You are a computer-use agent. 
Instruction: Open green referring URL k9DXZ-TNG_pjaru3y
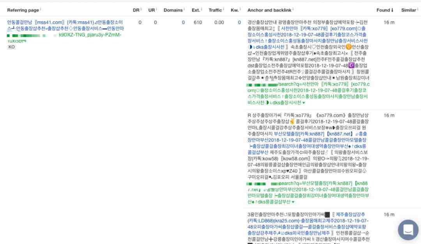tap(90, 35)
